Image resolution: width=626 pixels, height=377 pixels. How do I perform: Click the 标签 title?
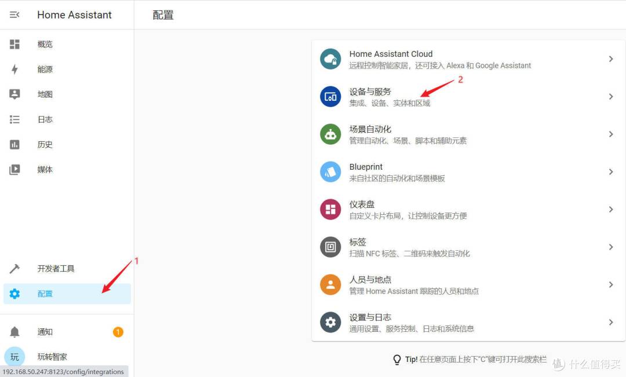[358, 242]
